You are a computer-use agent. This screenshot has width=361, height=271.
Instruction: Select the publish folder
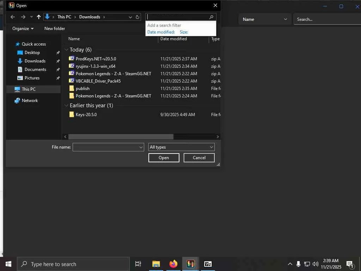click(x=82, y=89)
